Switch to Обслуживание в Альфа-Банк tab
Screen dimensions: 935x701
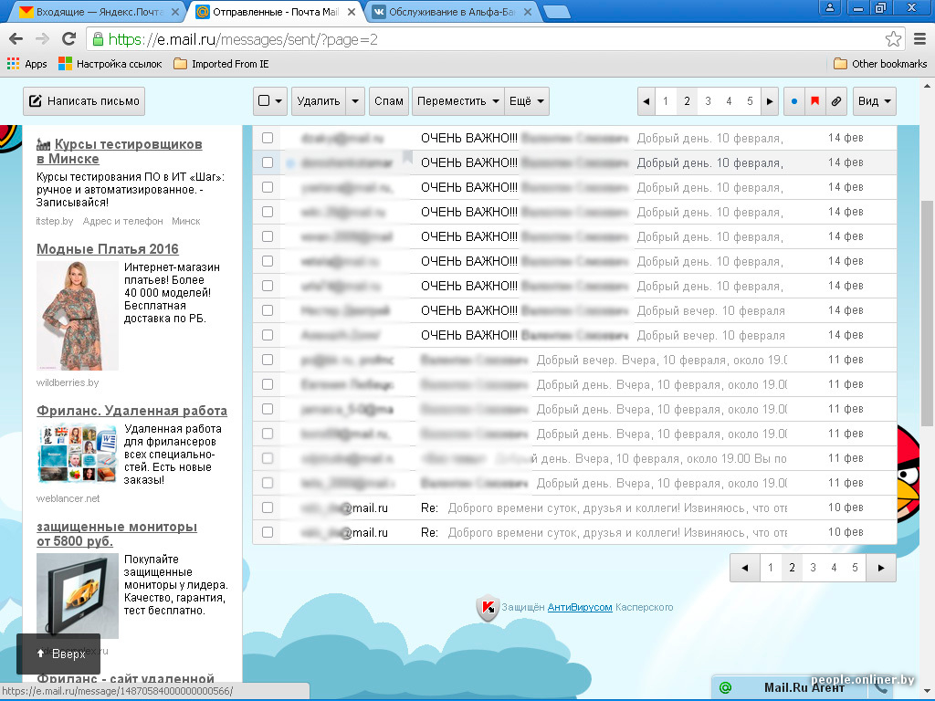(452, 11)
